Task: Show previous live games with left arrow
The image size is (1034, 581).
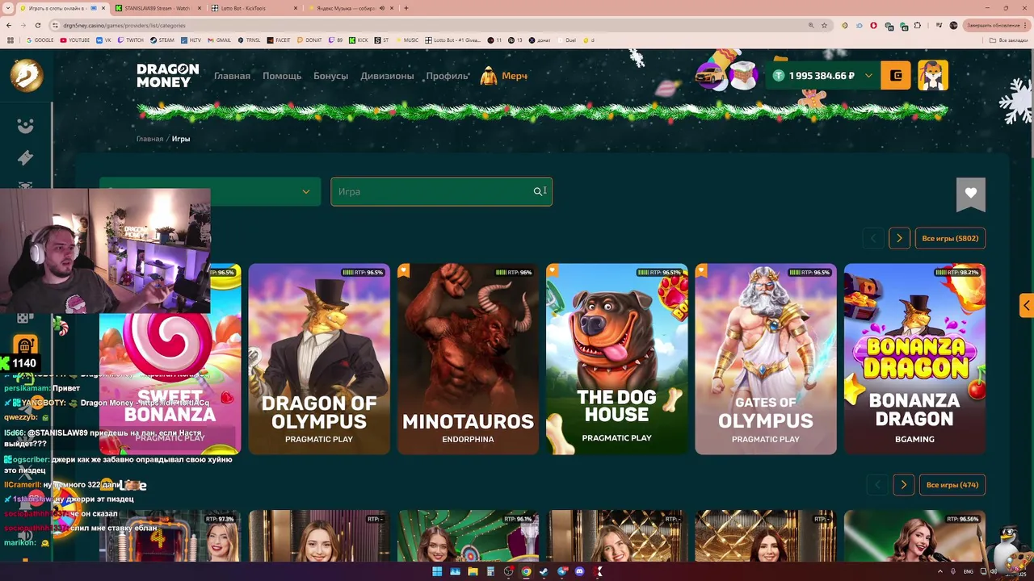Action: click(877, 485)
